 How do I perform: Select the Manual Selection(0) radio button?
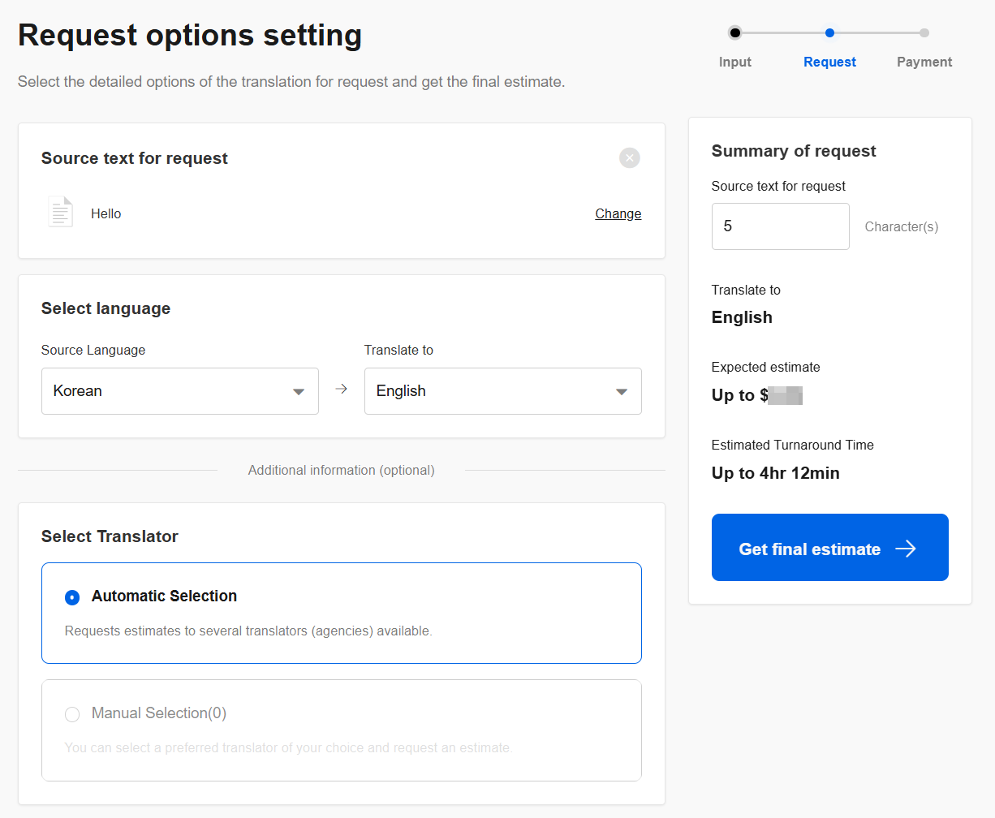[72, 714]
